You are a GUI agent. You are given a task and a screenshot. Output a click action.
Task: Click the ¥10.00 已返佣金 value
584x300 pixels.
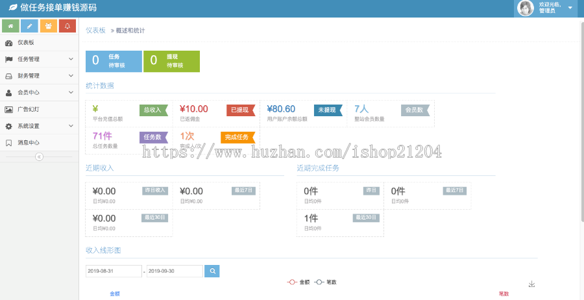193,109
